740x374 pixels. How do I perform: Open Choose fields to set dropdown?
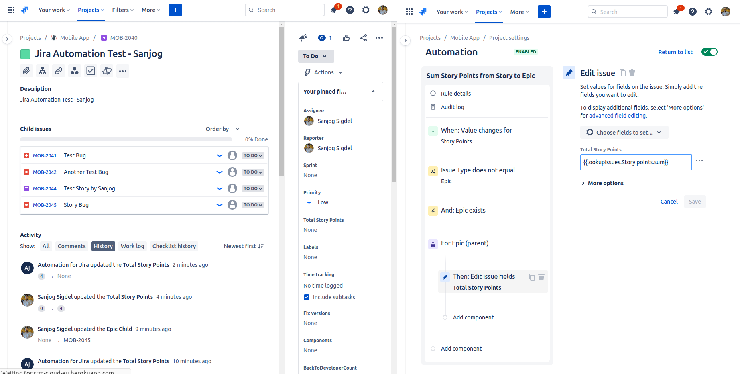pos(624,132)
